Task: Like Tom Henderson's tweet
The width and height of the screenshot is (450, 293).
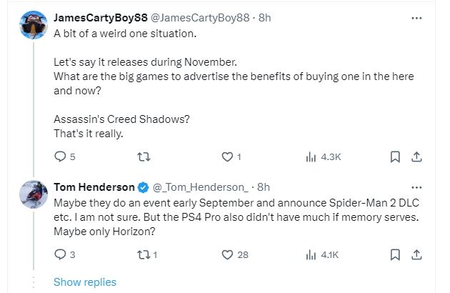Action: [x=228, y=254]
